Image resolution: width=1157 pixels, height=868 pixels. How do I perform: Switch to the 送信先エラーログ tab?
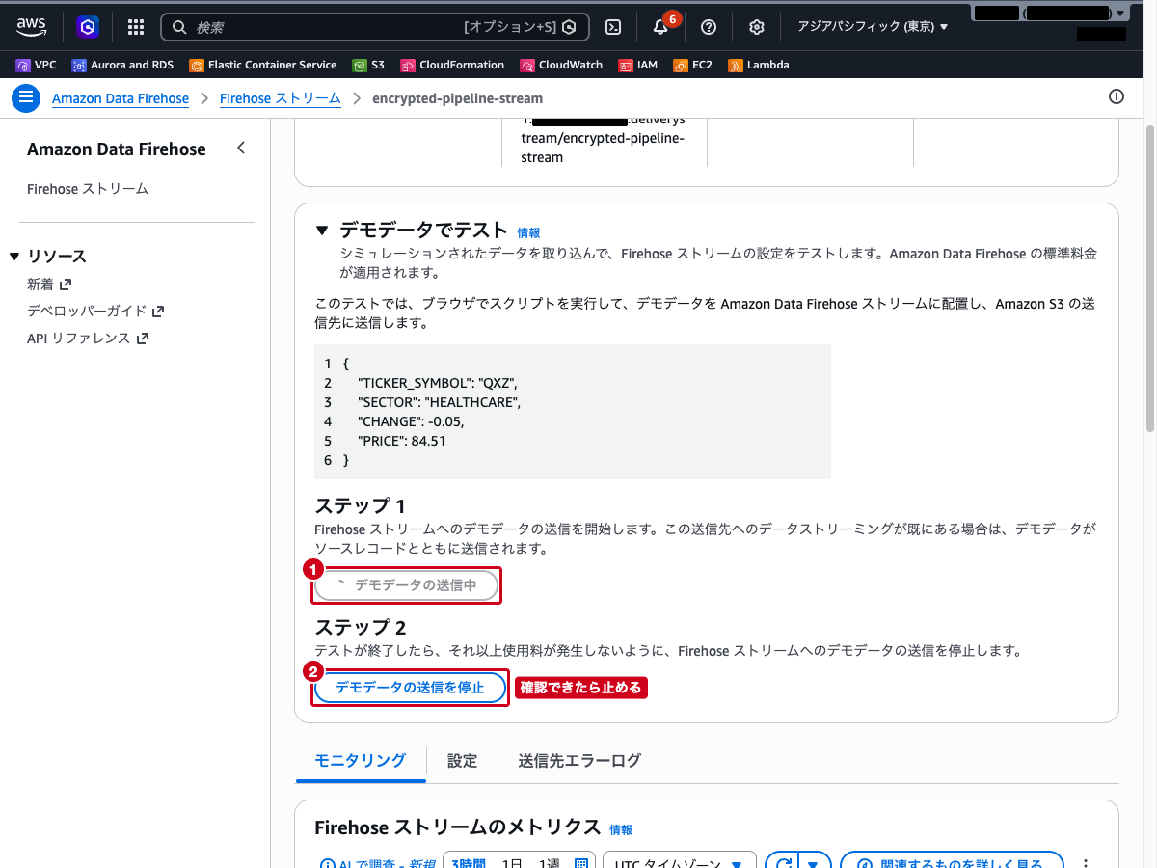[579, 761]
